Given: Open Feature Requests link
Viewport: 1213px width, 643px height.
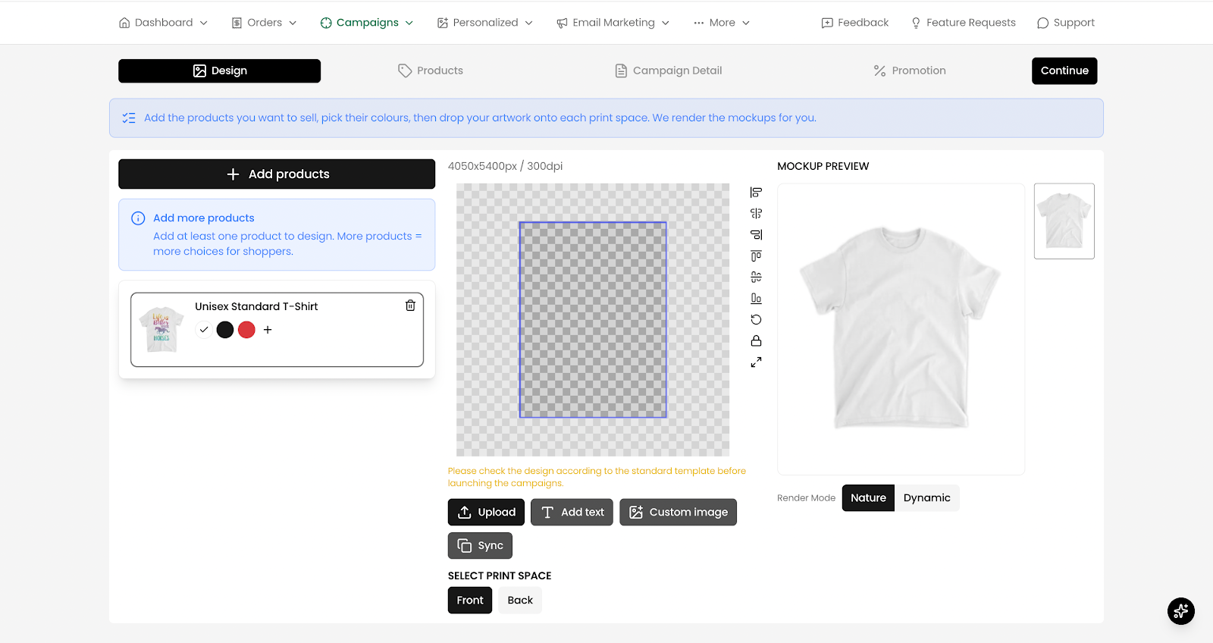Looking at the screenshot, I should click(x=963, y=23).
